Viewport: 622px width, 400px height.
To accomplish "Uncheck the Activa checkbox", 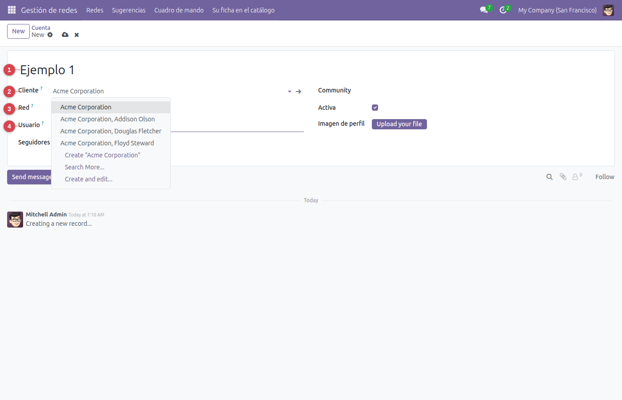I will 375,108.
